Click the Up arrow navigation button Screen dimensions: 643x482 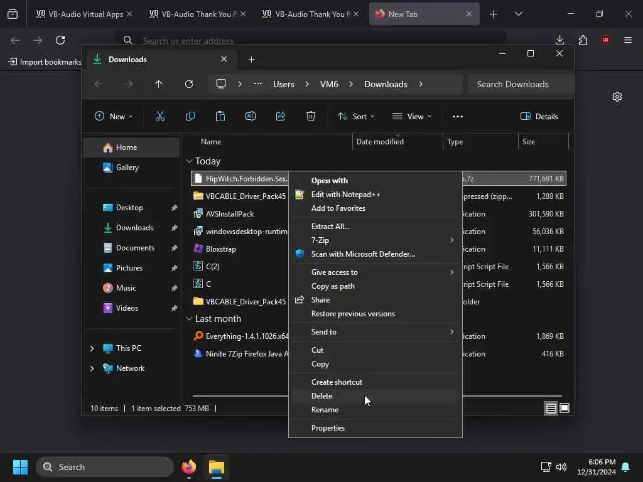coord(159,84)
